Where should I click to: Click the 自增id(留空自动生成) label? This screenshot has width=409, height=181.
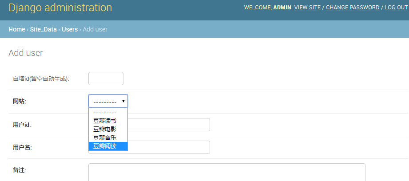41,79
